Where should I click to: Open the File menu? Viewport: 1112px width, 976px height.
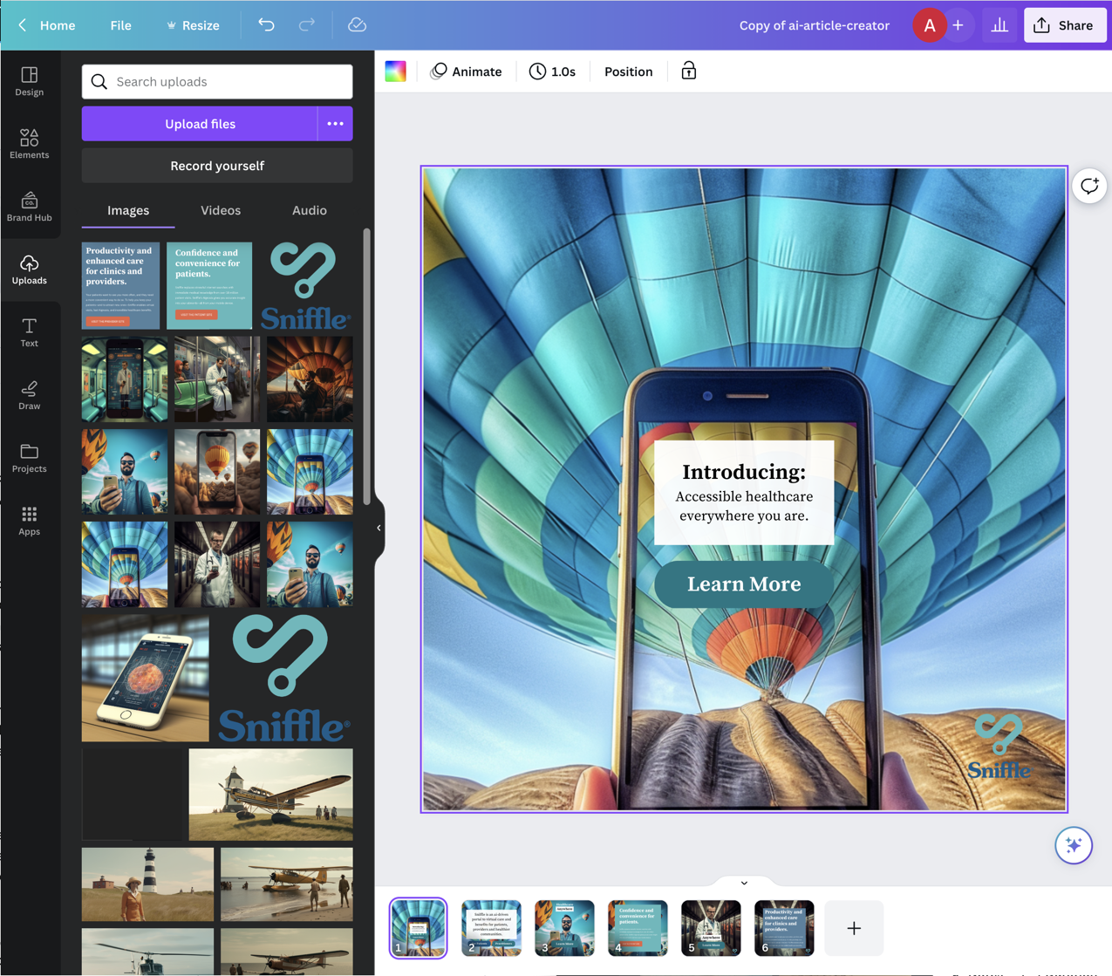[121, 25]
